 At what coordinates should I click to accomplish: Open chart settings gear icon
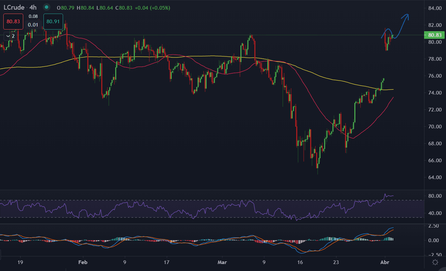[x=435, y=262]
